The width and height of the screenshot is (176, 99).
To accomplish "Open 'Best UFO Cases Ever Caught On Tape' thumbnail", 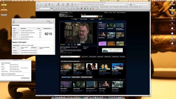I will click(120, 26).
